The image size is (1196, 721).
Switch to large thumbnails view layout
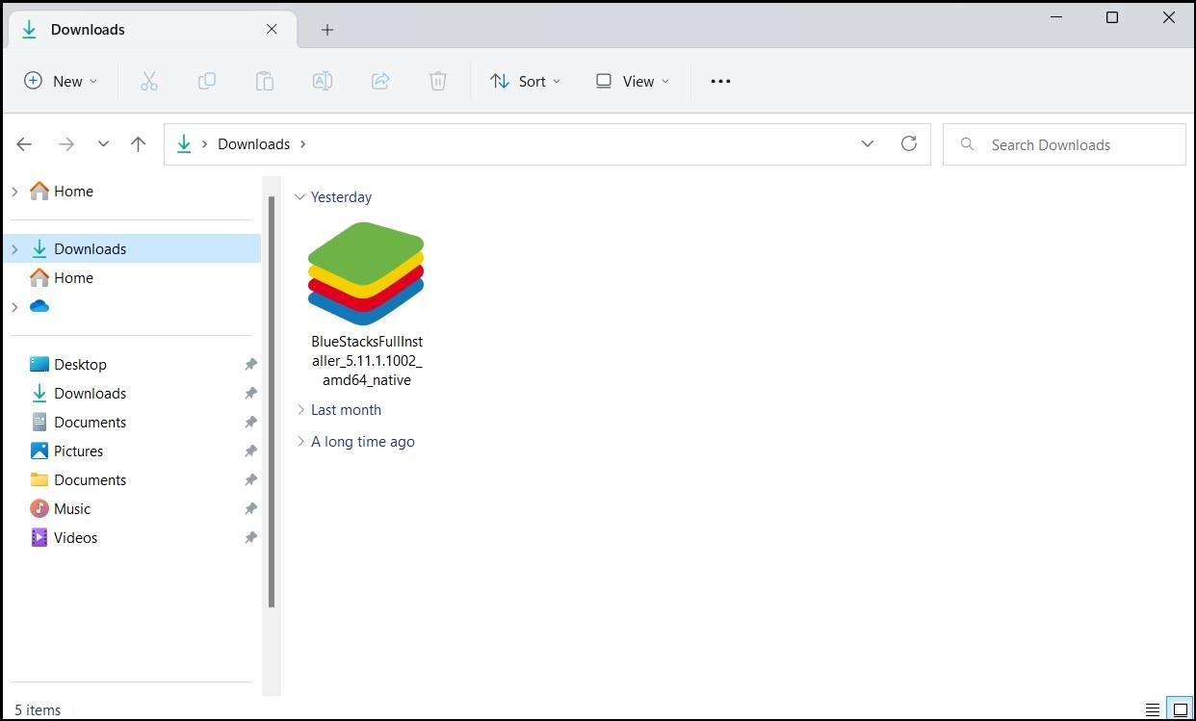tap(1177, 709)
